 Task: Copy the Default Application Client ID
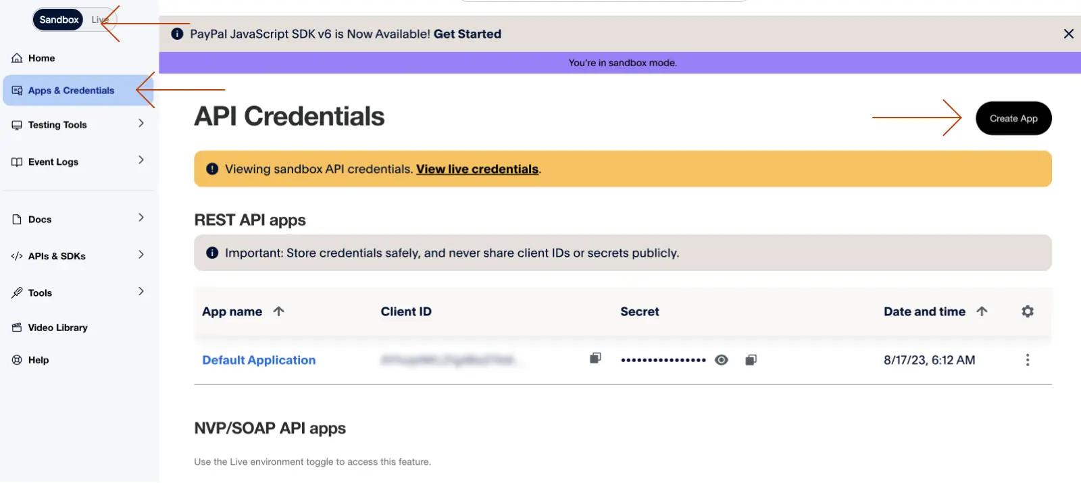pos(595,358)
